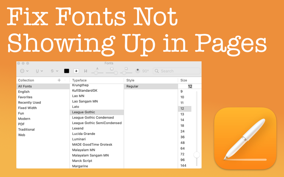Image resolution: width=284 pixels, height=177 pixels.
Task: Click the font size input field
Action: 190,86
